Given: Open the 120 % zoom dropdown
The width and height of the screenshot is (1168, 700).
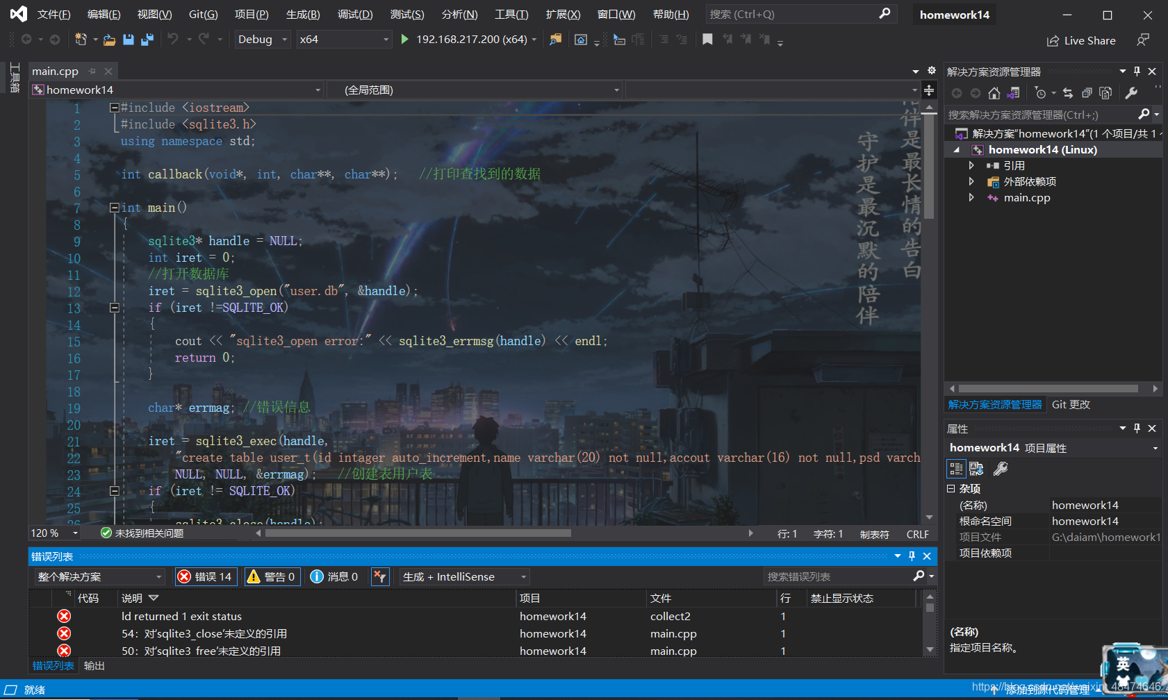Looking at the screenshot, I should point(55,533).
